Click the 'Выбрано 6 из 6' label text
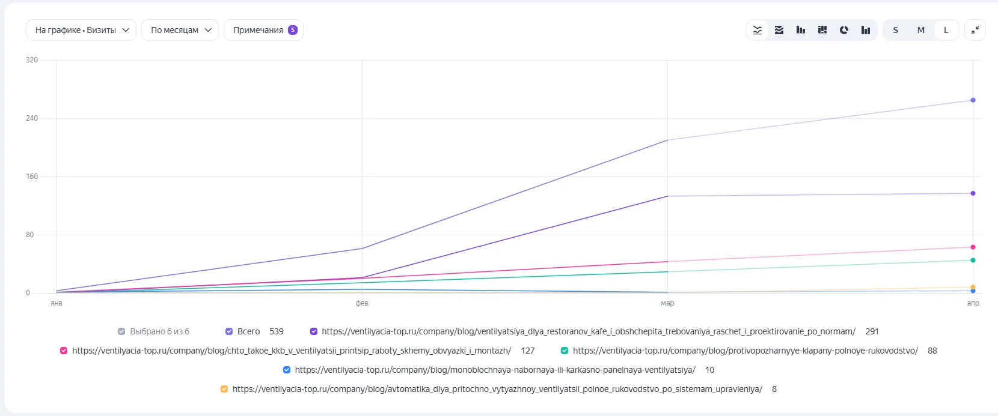Viewport: 998px width, 416px height. pyautogui.click(x=160, y=331)
